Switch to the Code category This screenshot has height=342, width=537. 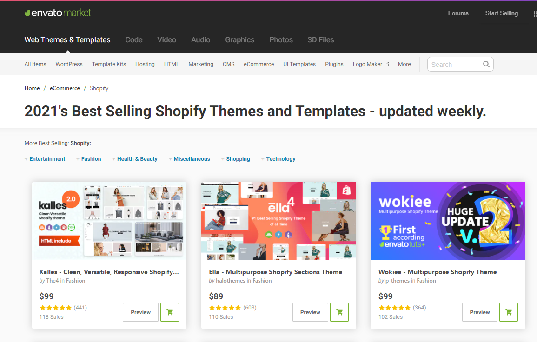click(x=134, y=39)
